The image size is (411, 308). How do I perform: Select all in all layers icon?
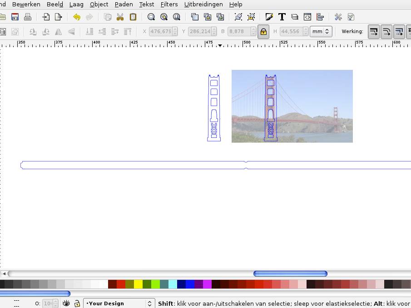(x=2, y=32)
